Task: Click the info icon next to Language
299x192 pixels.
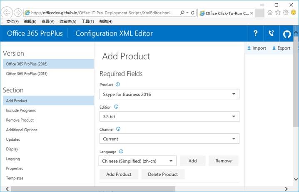Action: pos(121,151)
